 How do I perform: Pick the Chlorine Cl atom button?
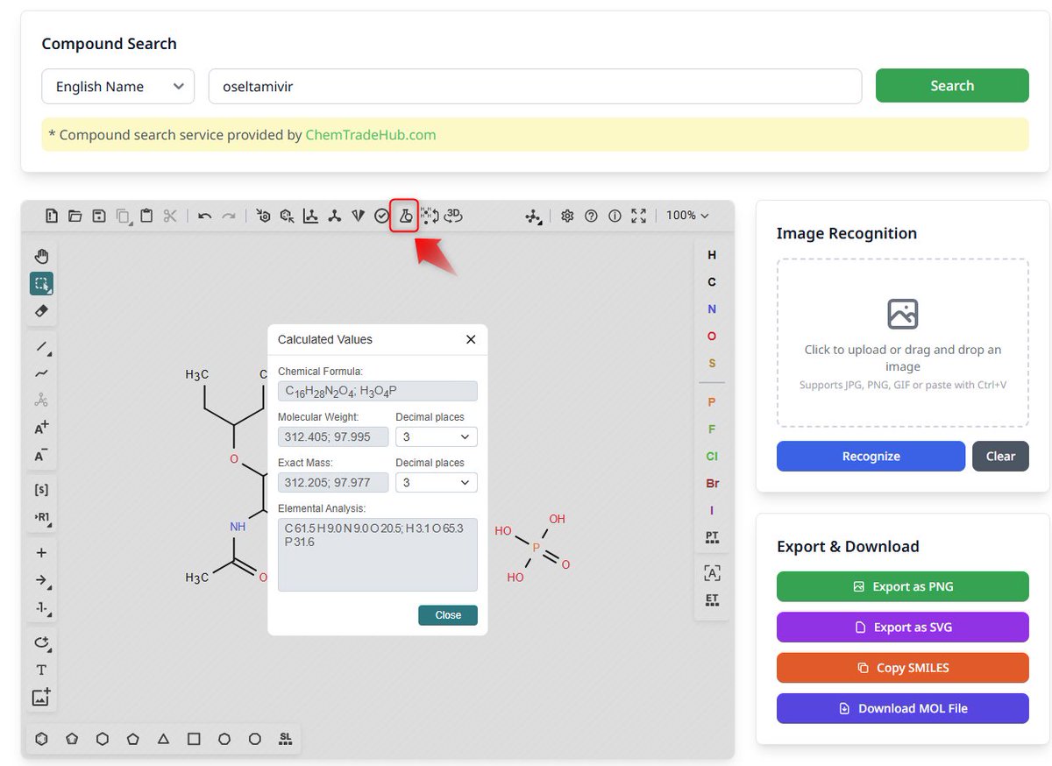click(x=712, y=456)
